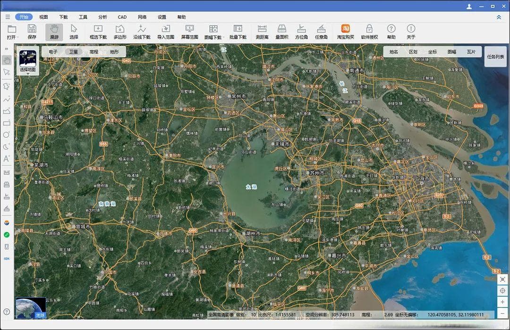Toggle the 瓦片 tile overlay

pos(471,52)
